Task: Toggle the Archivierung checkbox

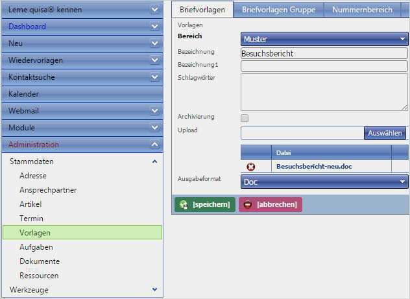Action: pos(245,118)
